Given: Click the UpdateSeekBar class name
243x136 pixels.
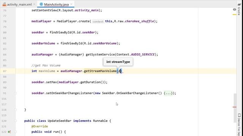Looking at the screenshot, I should (59, 121).
